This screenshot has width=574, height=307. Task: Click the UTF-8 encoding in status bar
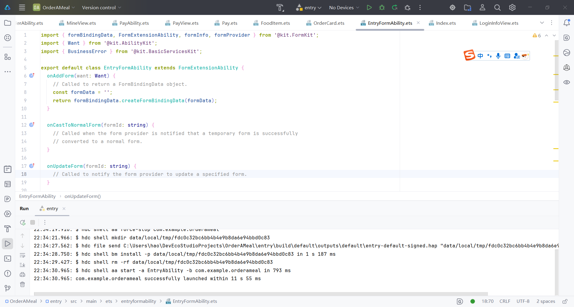click(x=523, y=301)
